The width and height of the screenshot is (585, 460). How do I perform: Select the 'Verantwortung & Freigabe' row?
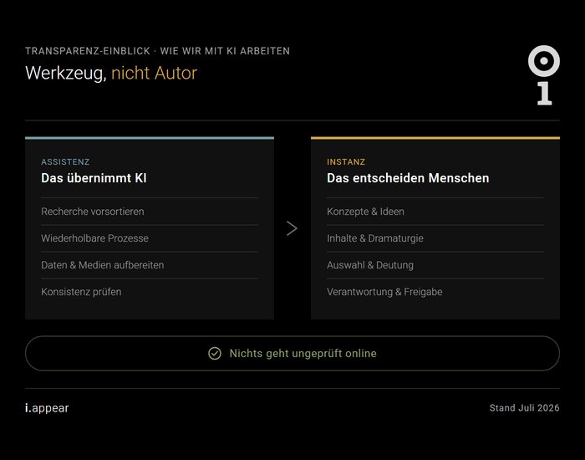[x=435, y=292]
